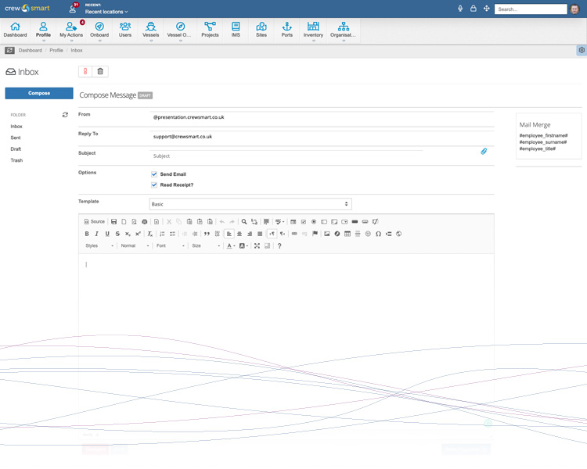587x469 pixels.
Task: Expand the Font dropdown in the editor
Action: [171, 245]
